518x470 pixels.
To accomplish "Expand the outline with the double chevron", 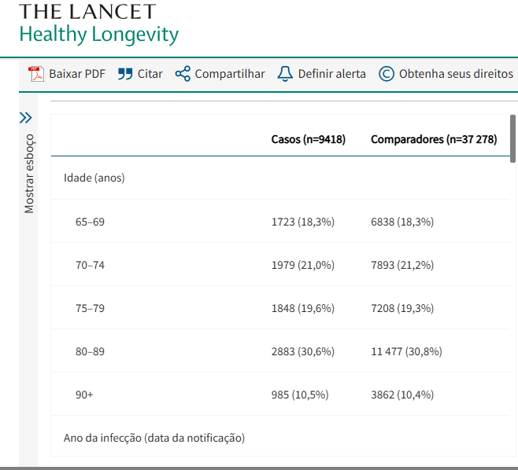I will [26, 118].
